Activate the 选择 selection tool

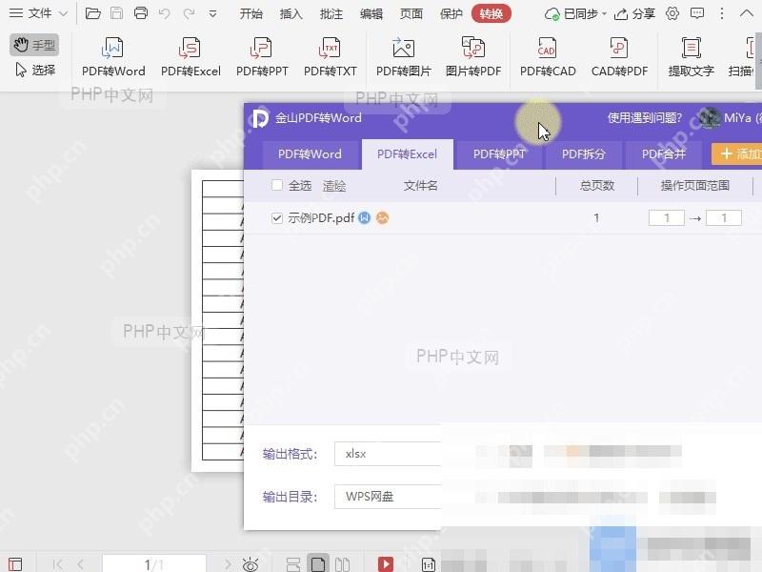pos(35,70)
